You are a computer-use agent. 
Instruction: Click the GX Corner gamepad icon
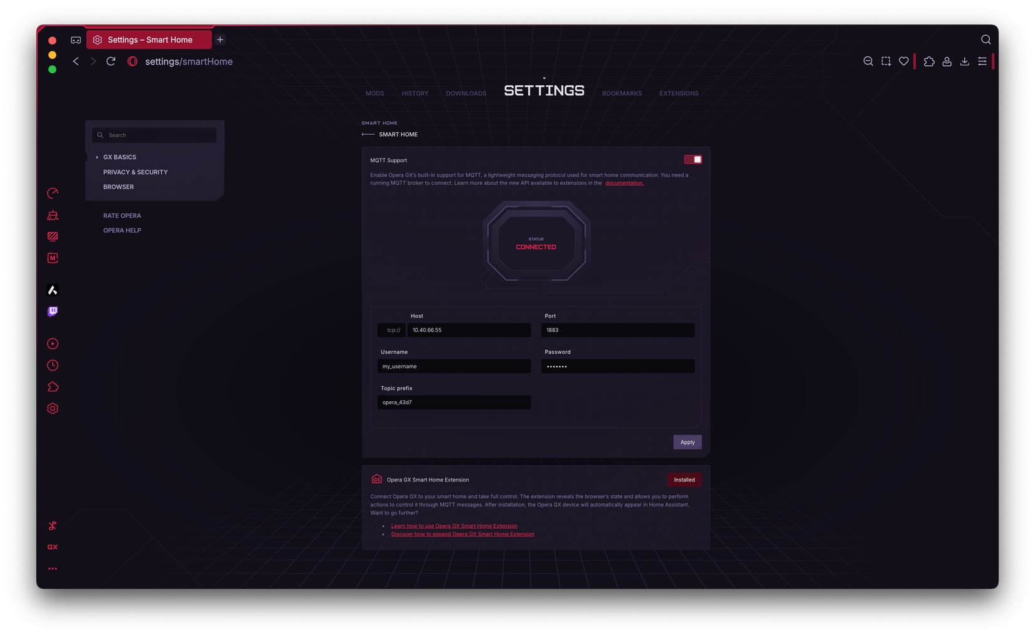[76, 39]
